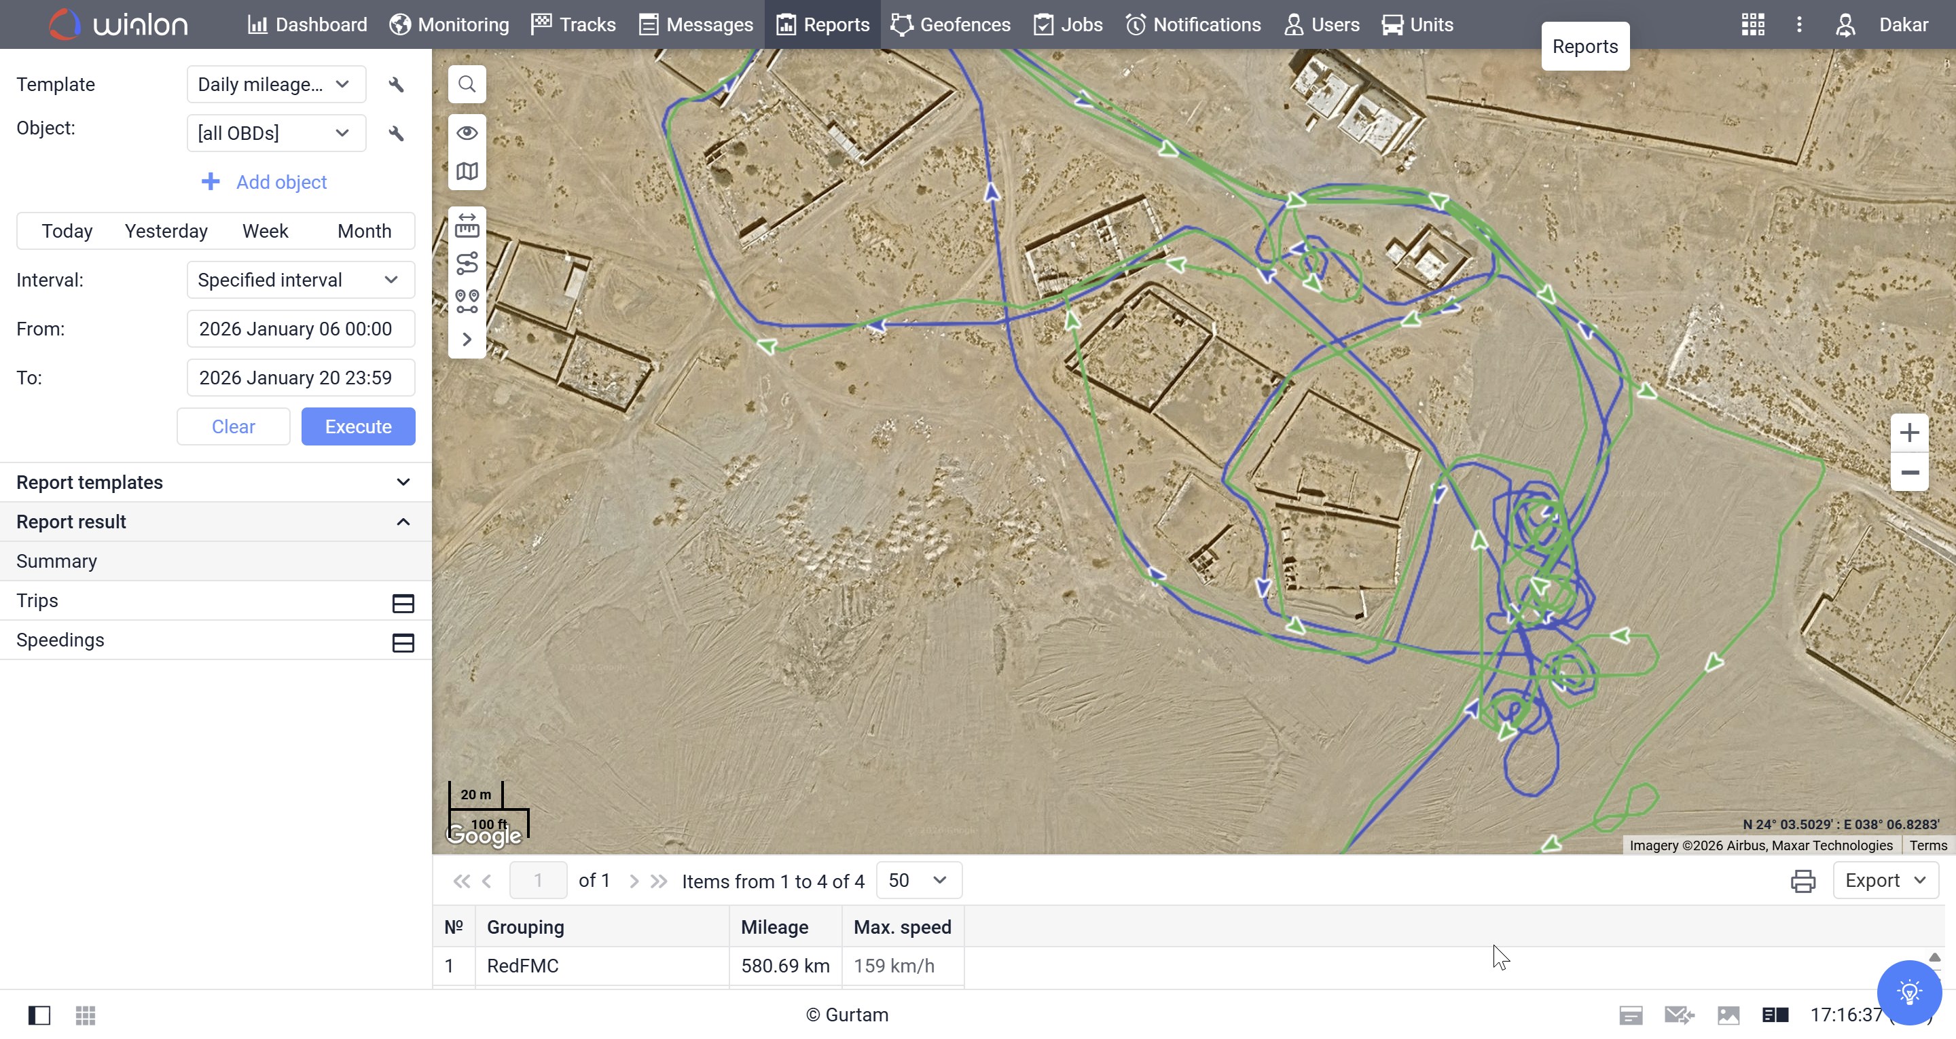Click the Template wrench settings icon
The image size is (1956, 1039).
coord(395,84)
